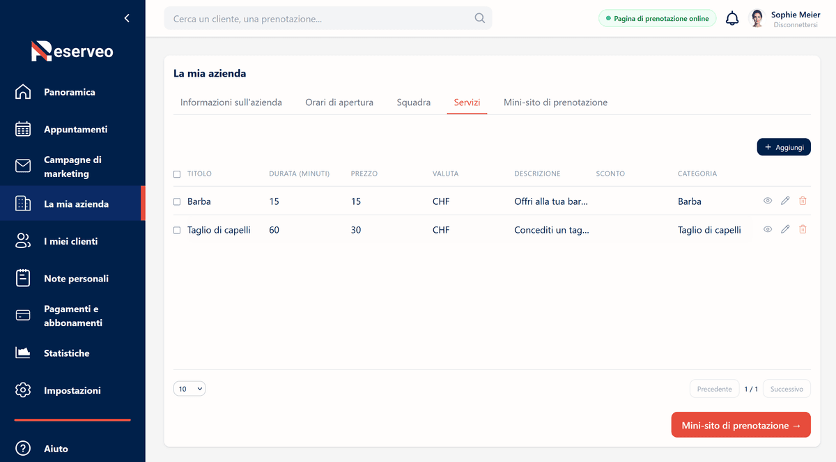Viewport: 836px width, 462px height.
Task: Click the Aiuto question mark icon
Action: click(23, 449)
